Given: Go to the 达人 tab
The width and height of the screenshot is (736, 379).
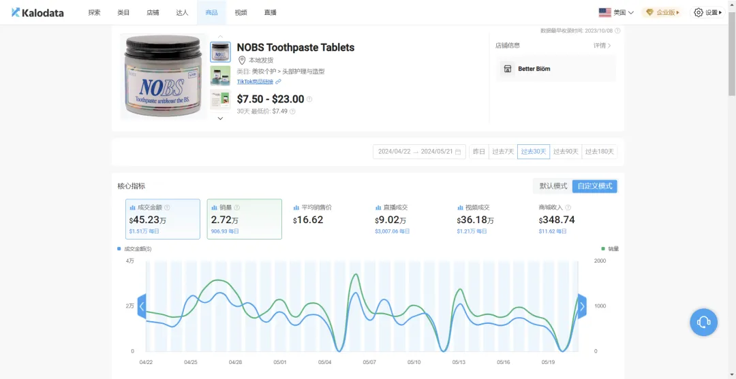Looking at the screenshot, I should [x=182, y=12].
